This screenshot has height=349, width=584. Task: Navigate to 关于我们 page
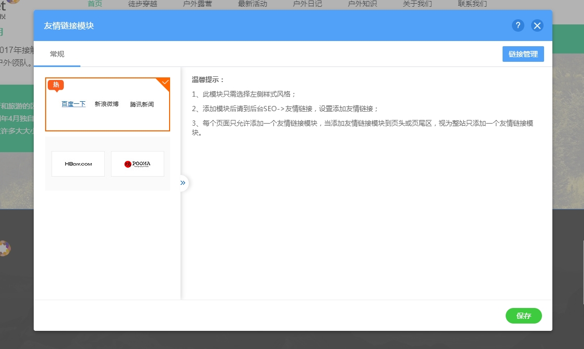[418, 4]
